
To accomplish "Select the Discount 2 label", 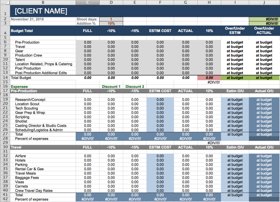I will pyautogui.click(x=135, y=87).
